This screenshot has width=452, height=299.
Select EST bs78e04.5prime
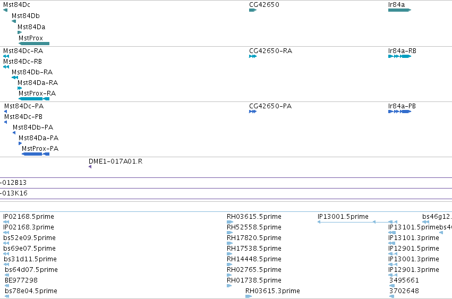pos(31,291)
